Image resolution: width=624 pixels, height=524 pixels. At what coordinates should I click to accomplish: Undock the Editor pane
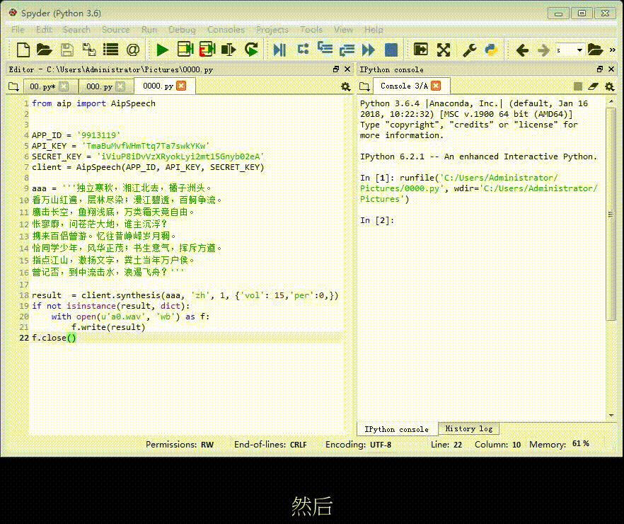click(x=336, y=69)
